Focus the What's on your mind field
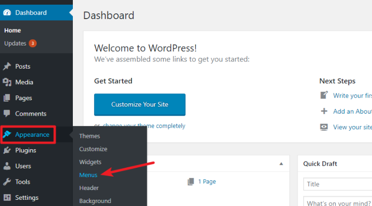 (x=337, y=201)
